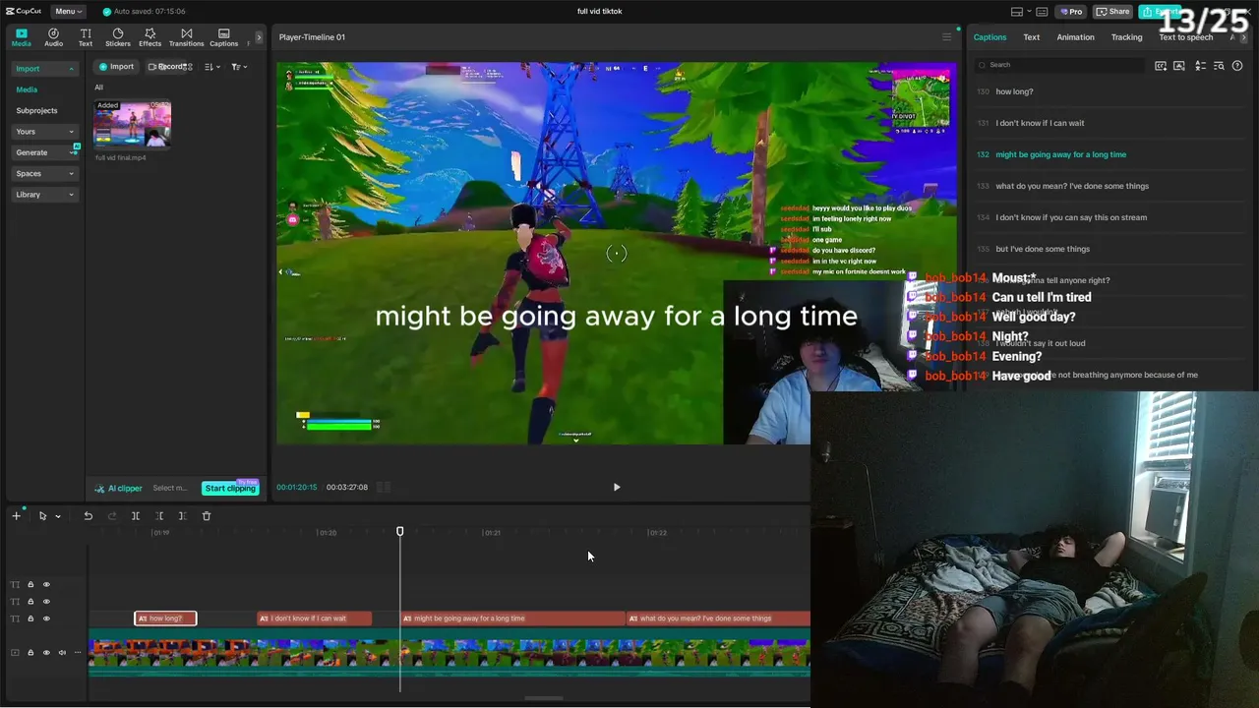
Task: Hide the captions text track with eye icon
Action: pyautogui.click(x=46, y=619)
